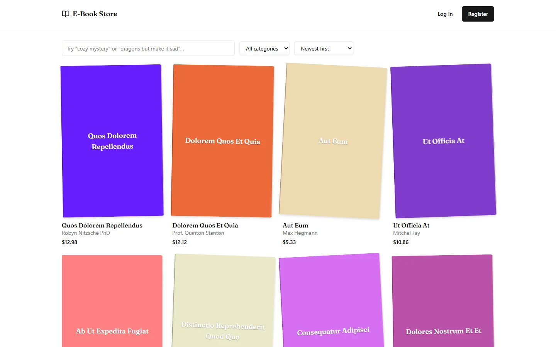This screenshot has height=347, width=556.
Task: Open the orange Dolorem Quos Et Quia cover
Action: pyautogui.click(x=222, y=141)
